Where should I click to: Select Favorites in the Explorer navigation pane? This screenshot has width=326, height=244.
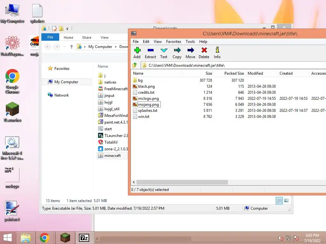coord(62,69)
